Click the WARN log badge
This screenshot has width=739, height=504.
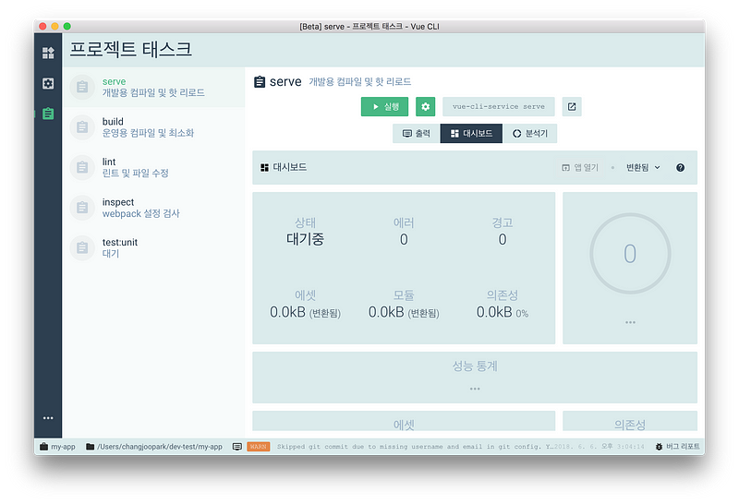(259, 447)
